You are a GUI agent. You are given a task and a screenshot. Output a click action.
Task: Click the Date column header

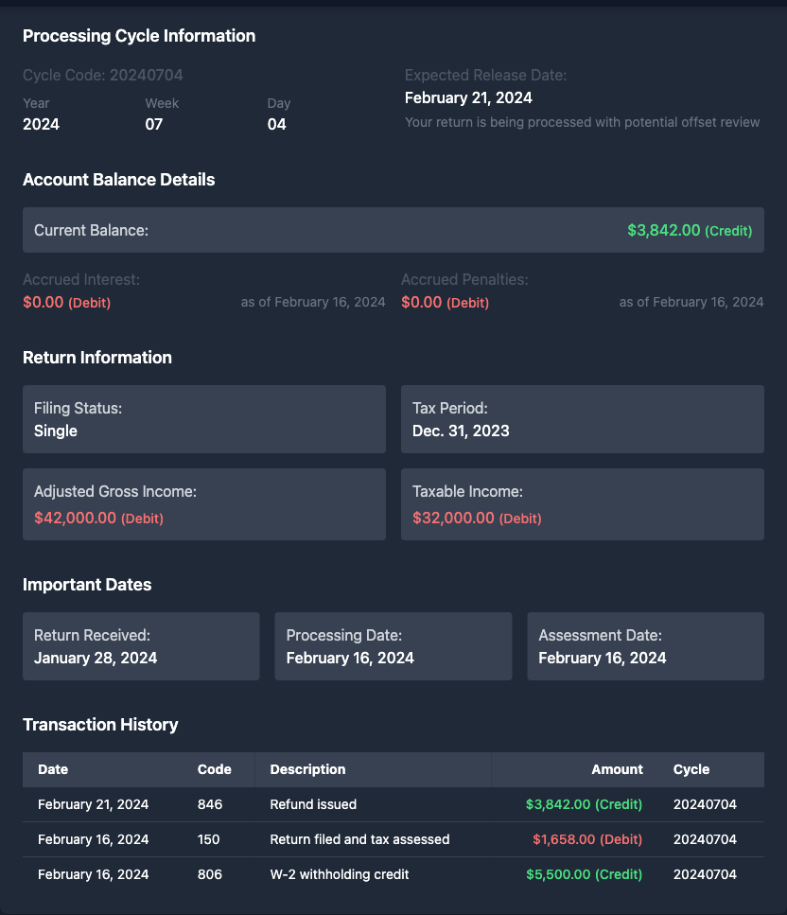[53, 769]
